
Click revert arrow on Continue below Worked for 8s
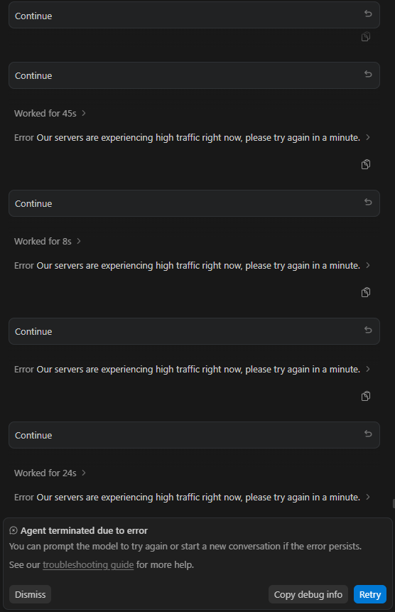point(368,331)
